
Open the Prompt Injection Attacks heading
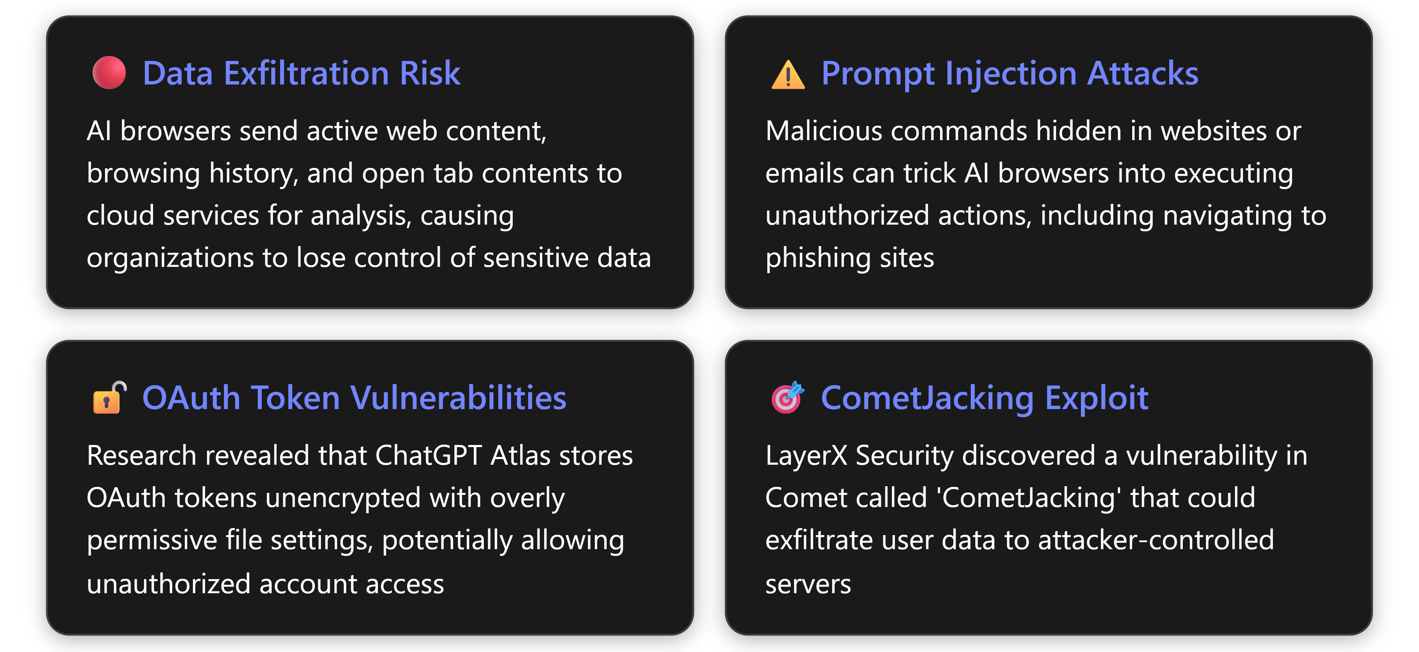click(x=1009, y=73)
